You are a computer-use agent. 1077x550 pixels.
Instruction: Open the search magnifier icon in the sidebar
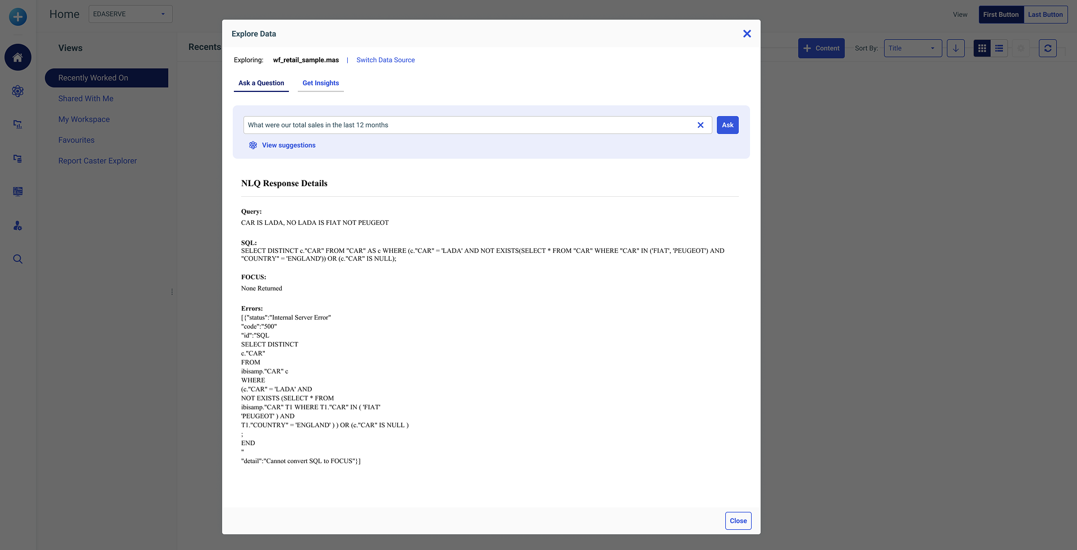[x=18, y=259]
